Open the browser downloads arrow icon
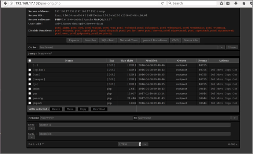This screenshot has width=253, height=154. tap(236, 3)
